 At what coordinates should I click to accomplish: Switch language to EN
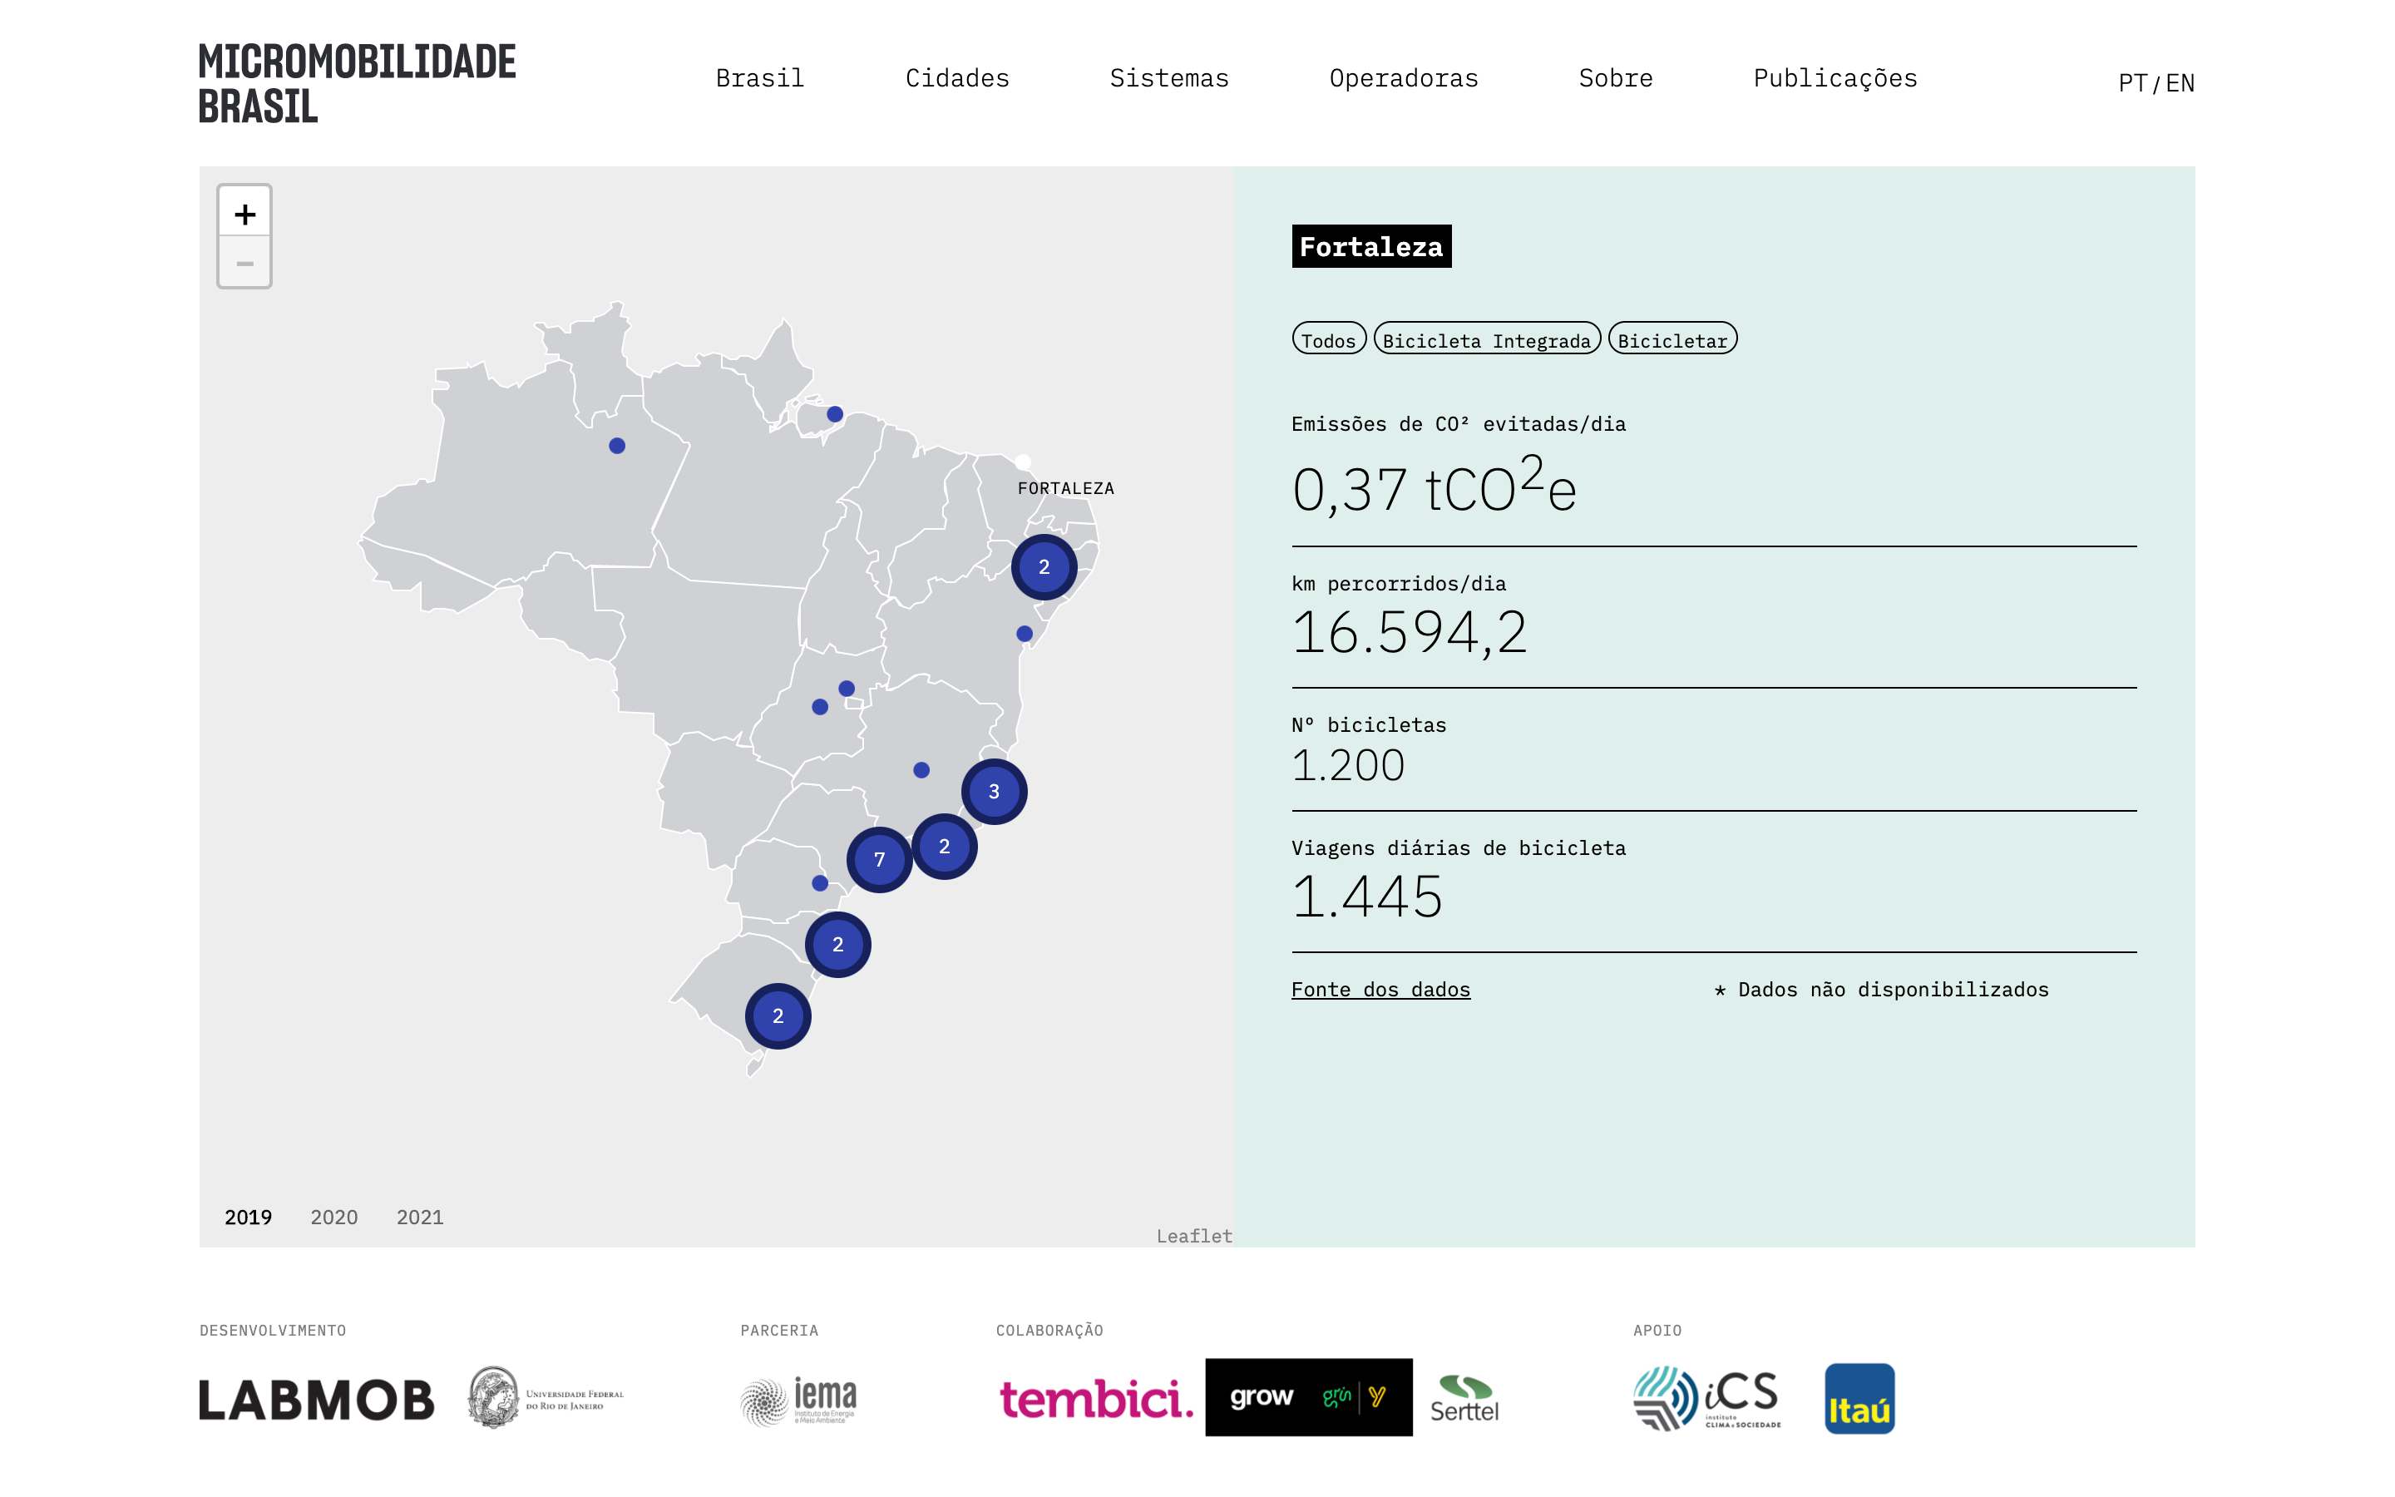[2180, 83]
